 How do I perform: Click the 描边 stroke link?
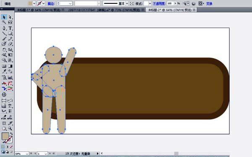click(51, 3)
